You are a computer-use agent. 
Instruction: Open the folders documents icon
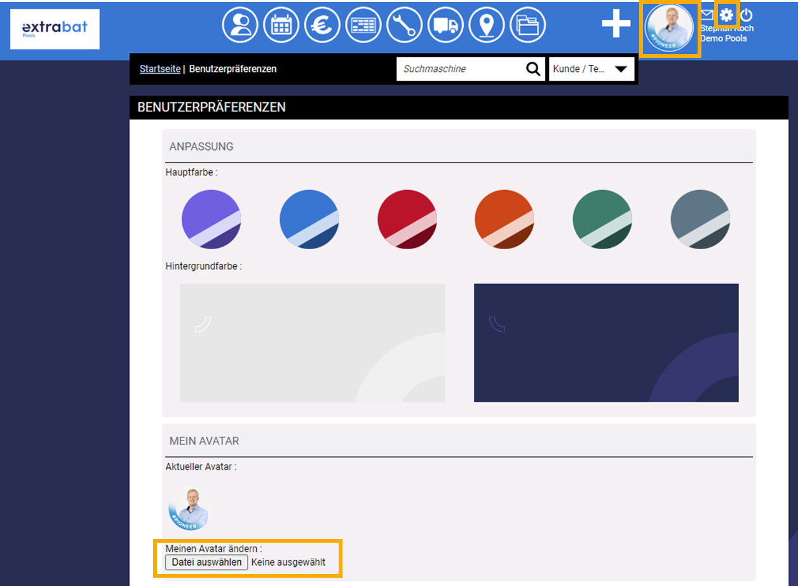coord(527,25)
